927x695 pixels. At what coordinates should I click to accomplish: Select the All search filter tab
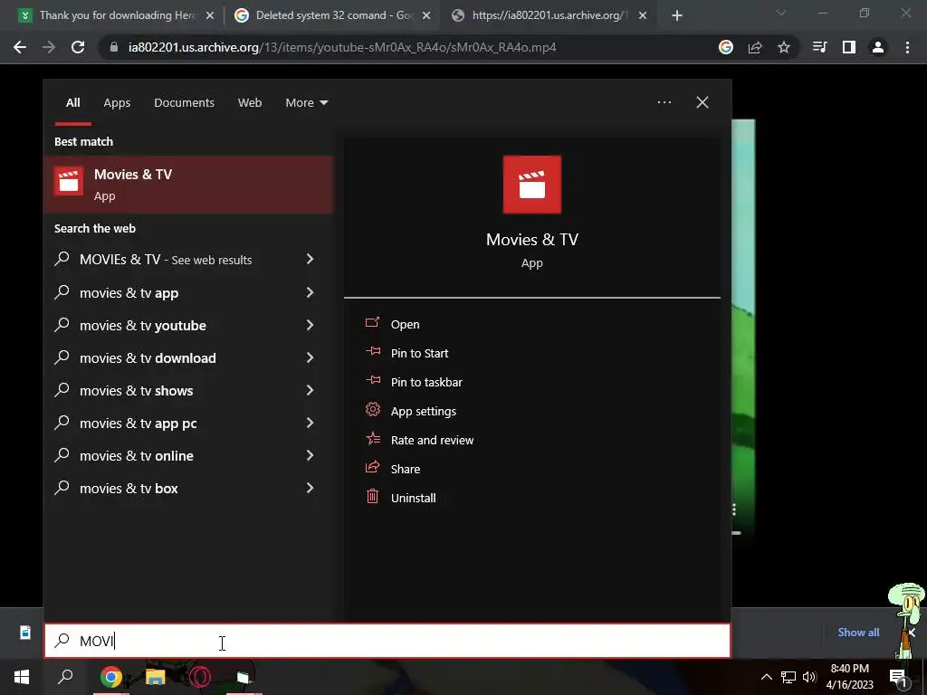72,103
